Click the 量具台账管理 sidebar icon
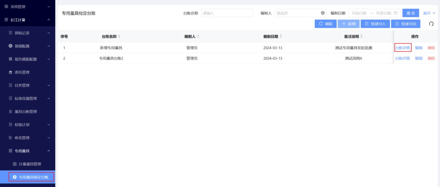Screen dimensions: 440x187 click(11, 112)
